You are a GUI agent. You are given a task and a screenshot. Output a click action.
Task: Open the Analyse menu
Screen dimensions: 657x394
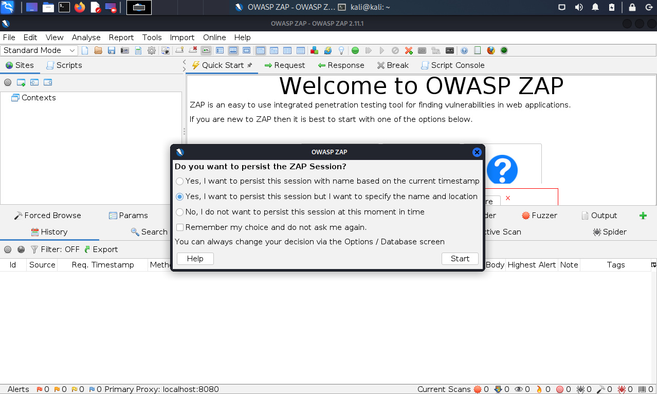(86, 38)
